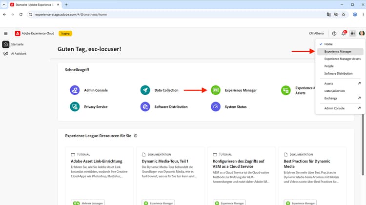Image resolution: width=366 pixels, height=205 pixels.
Task: Open Konfigurieren des Zugriffs auf AEM card
Action: pyautogui.click(x=241, y=176)
